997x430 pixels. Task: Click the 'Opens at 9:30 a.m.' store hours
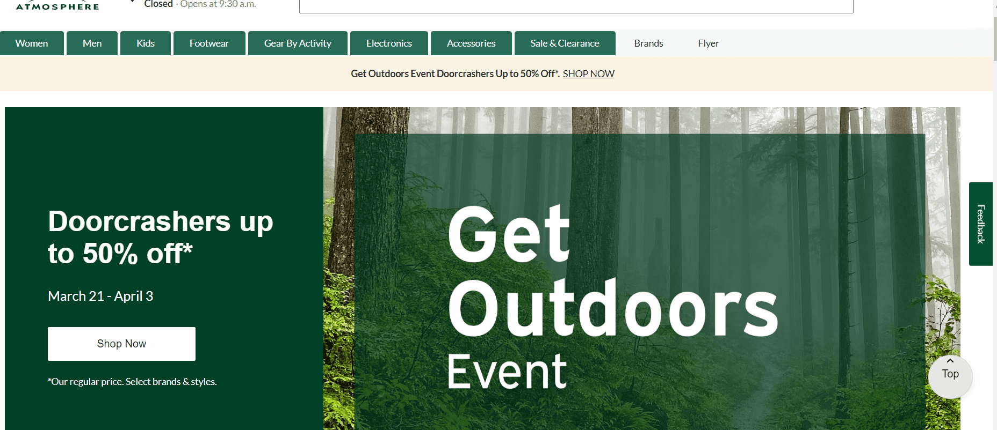(x=218, y=4)
